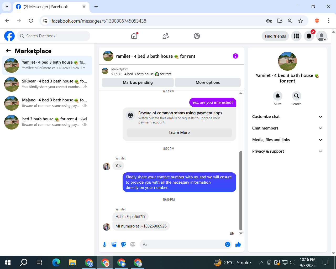
Task: Choose a GIF icon
Action: (x=133, y=245)
